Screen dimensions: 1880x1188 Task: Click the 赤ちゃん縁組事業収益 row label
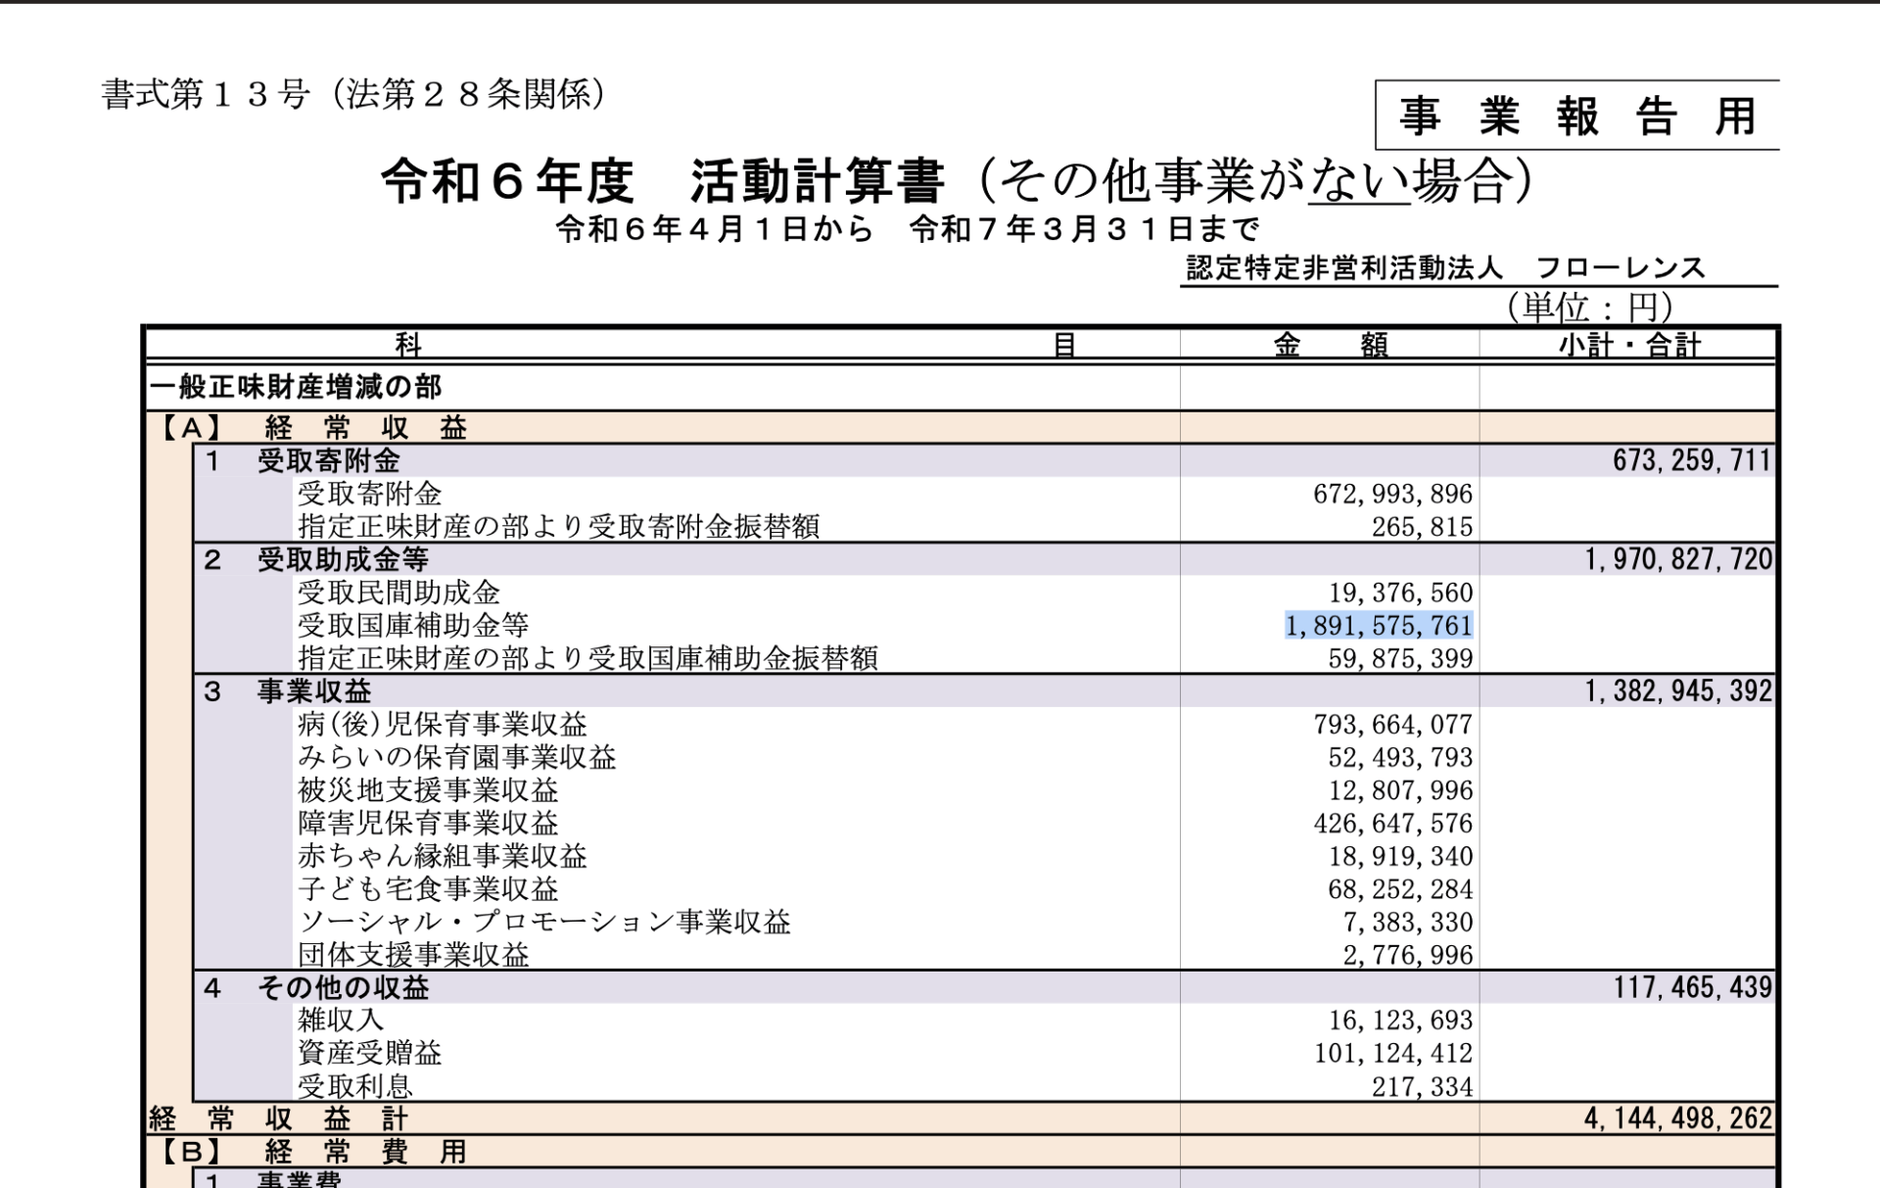(x=442, y=856)
